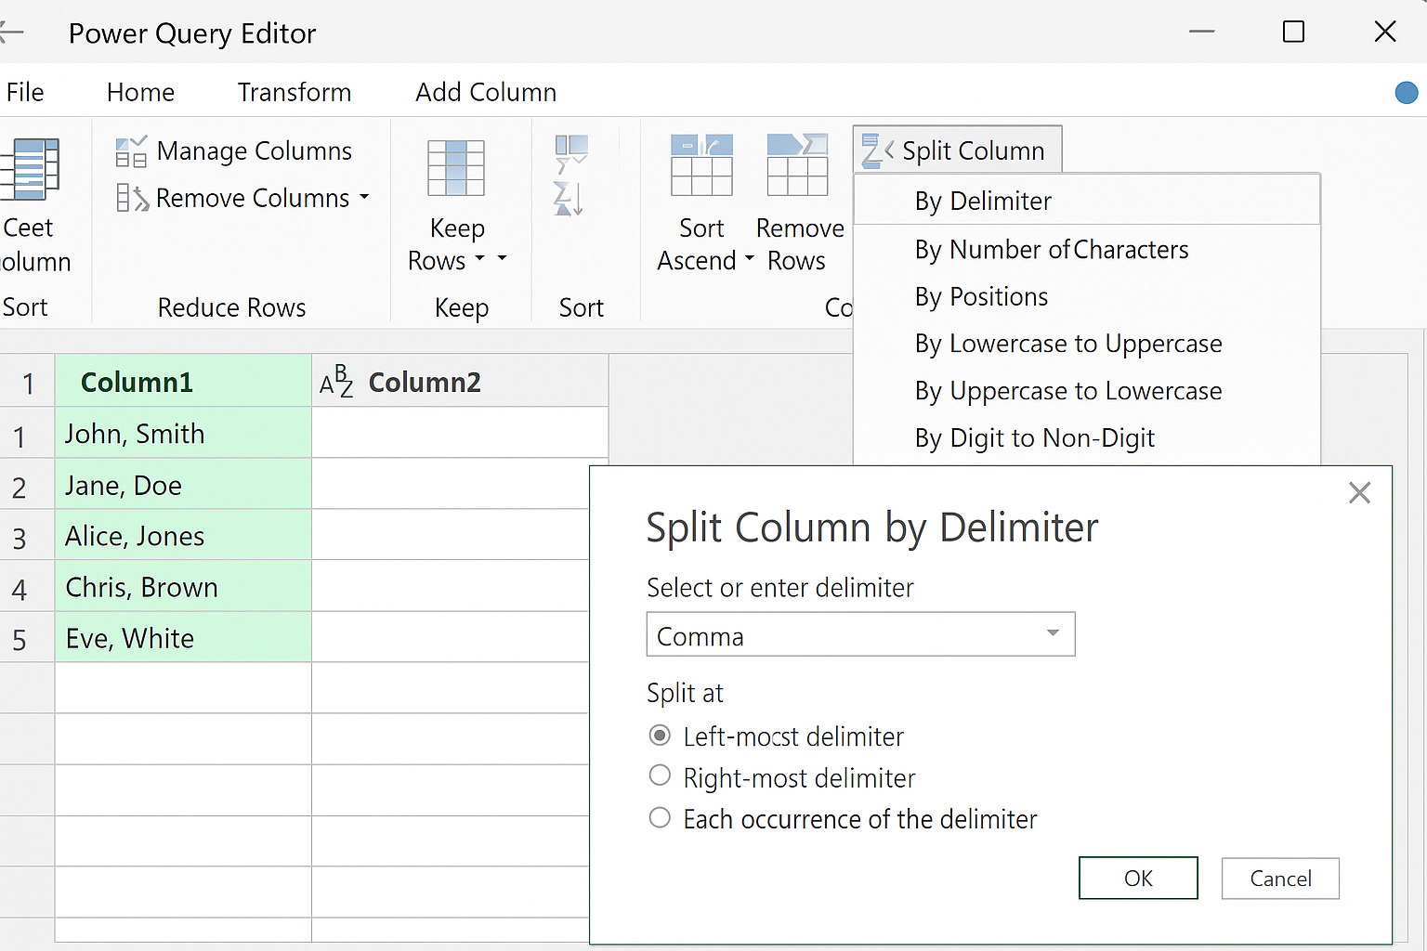Viewport: 1427px width, 951px height.
Task: Select row number 3 header
Action: coord(27,536)
